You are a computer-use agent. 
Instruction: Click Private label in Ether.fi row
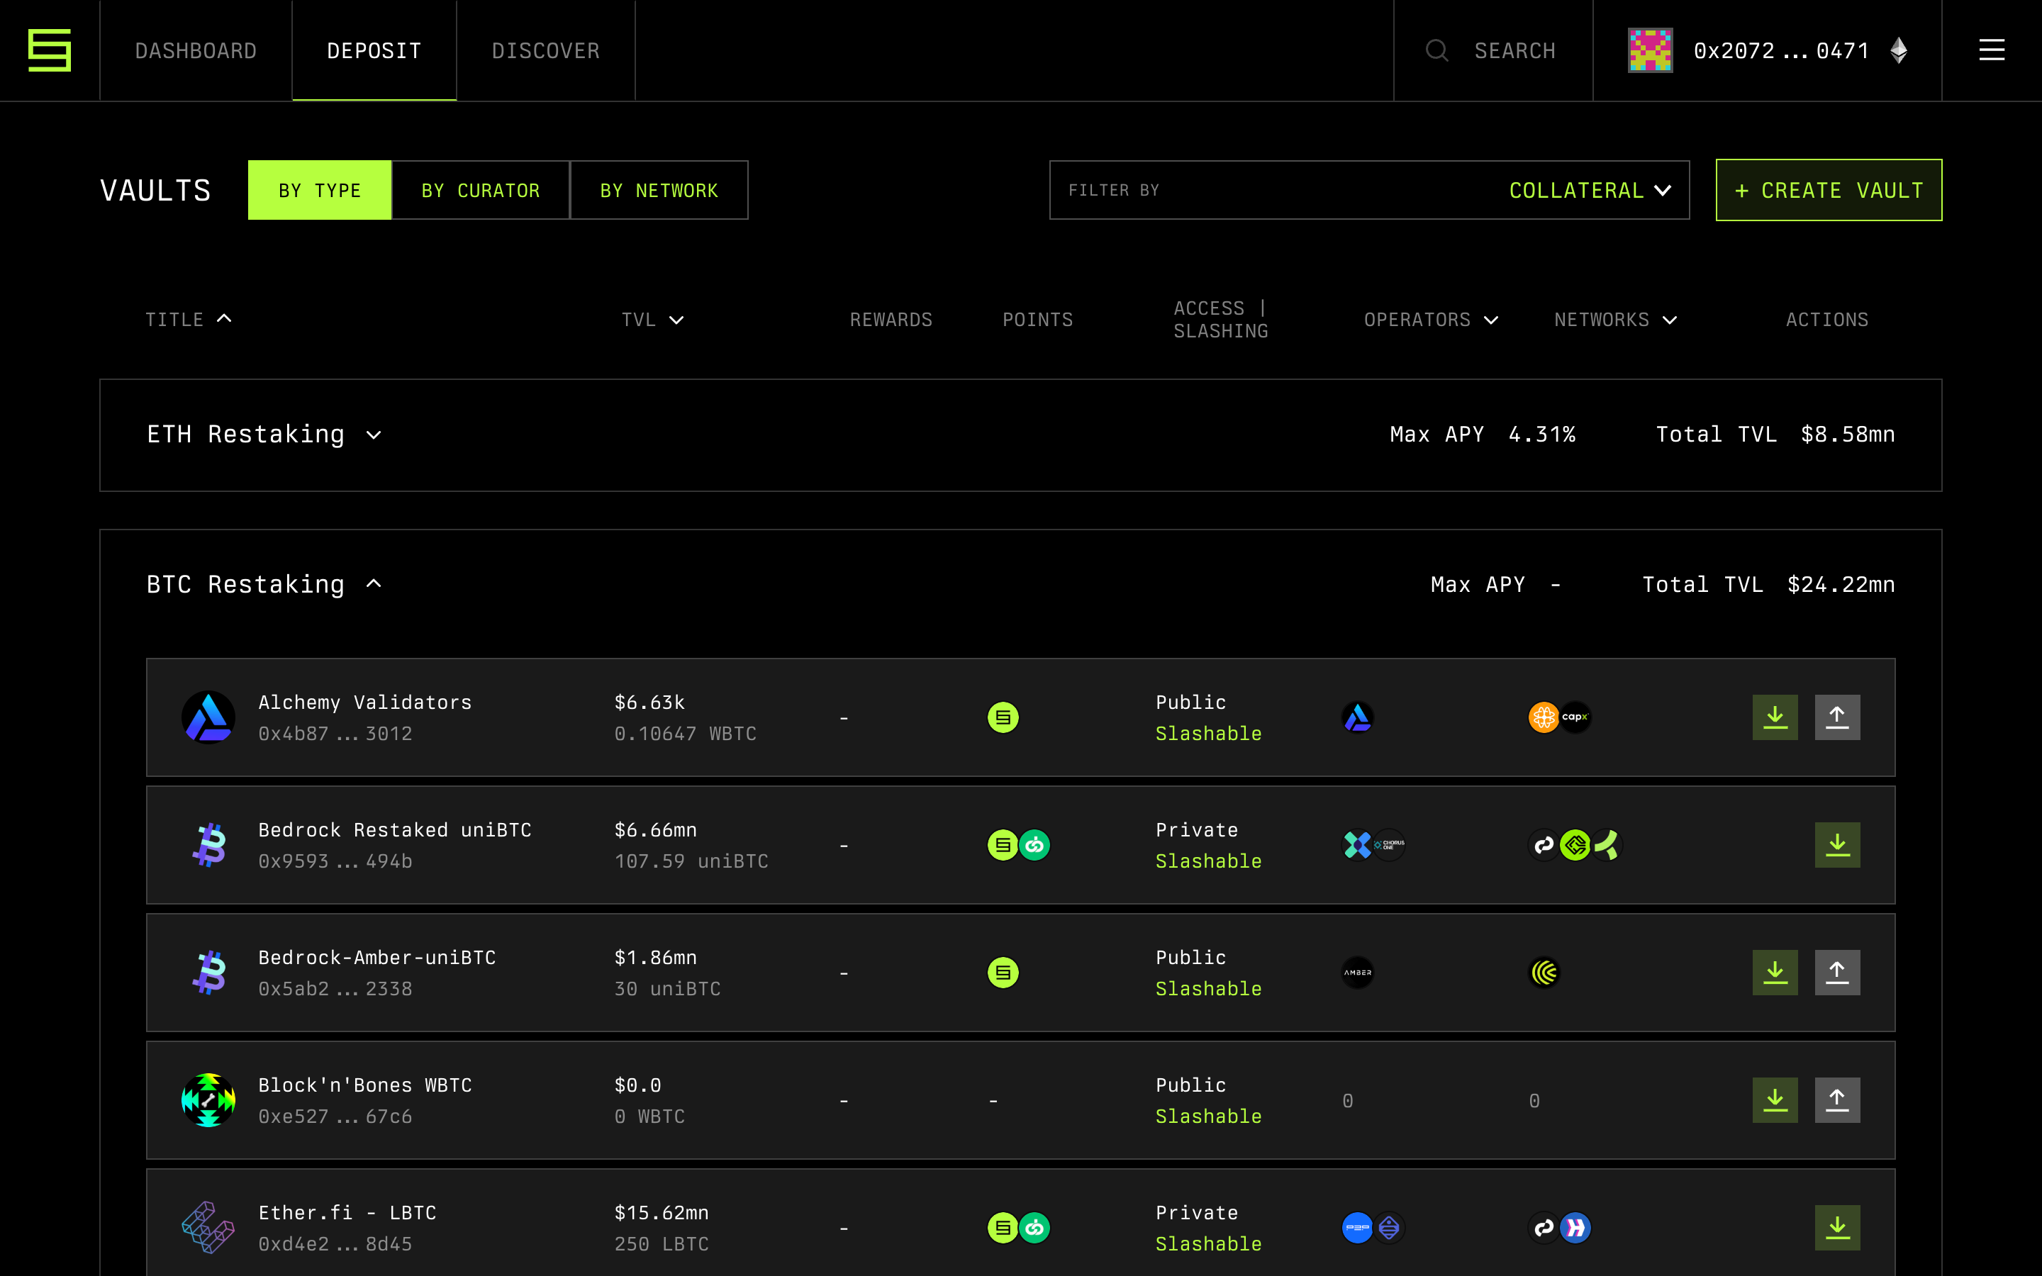tap(1197, 1212)
